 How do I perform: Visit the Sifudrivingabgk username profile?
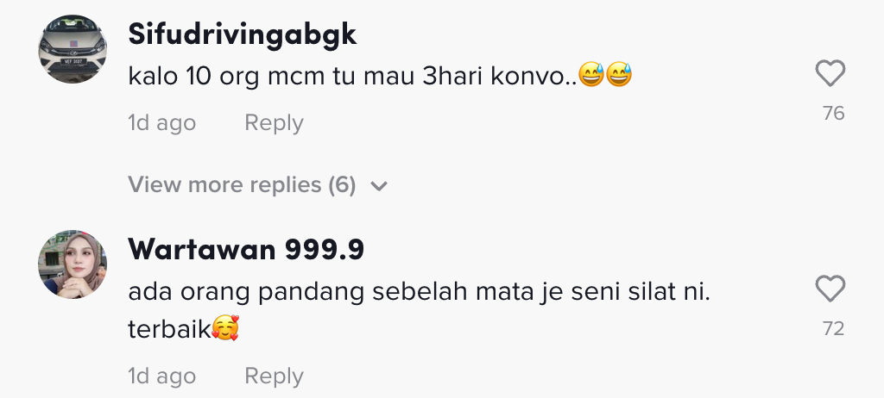click(x=242, y=35)
